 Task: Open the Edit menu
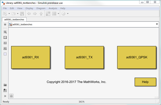[x=12, y=8]
